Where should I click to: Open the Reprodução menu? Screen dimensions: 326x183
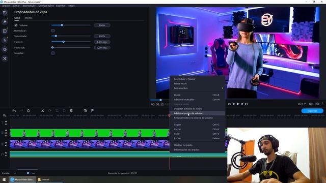coord(29,6)
